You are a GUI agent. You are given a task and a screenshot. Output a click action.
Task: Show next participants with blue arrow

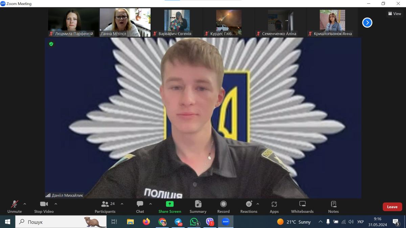367,23
